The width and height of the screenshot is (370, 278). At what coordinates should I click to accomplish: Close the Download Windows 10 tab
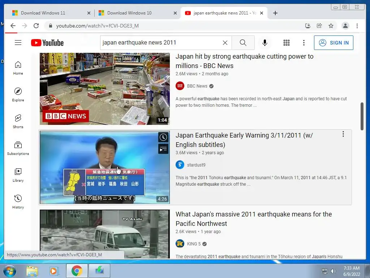coord(175,13)
